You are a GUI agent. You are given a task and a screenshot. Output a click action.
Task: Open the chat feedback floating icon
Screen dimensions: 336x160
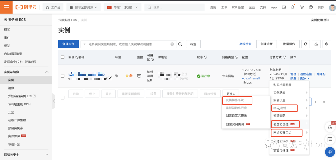pos(330,139)
